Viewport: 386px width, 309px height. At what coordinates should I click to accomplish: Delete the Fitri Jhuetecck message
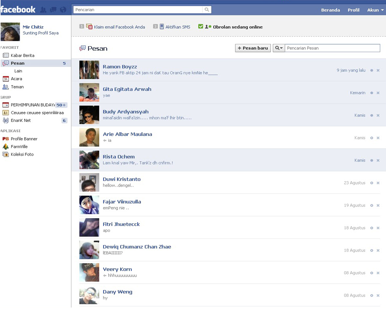pyautogui.click(x=378, y=228)
